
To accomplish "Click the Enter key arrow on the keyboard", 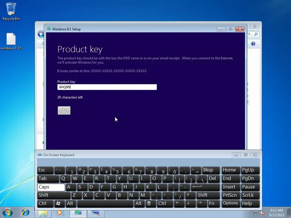I will 205,187.
